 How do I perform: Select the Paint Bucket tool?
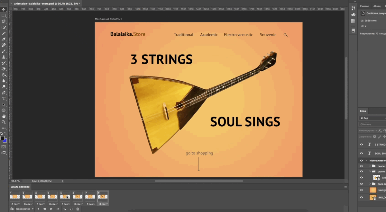click(x=4, y=75)
